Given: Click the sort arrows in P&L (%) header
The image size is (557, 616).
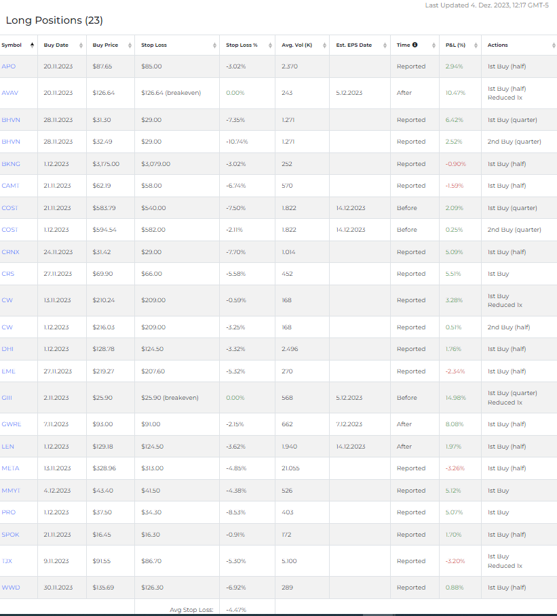Looking at the screenshot, I should point(476,45).
